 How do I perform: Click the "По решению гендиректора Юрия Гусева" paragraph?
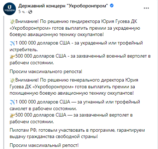pos(75,28)
